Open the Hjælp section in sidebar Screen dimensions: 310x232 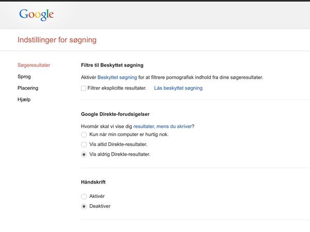point(24,100)
